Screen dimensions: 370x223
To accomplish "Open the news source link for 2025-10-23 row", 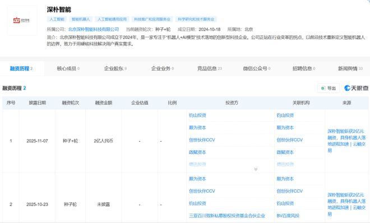I will [x=346, y=205].
